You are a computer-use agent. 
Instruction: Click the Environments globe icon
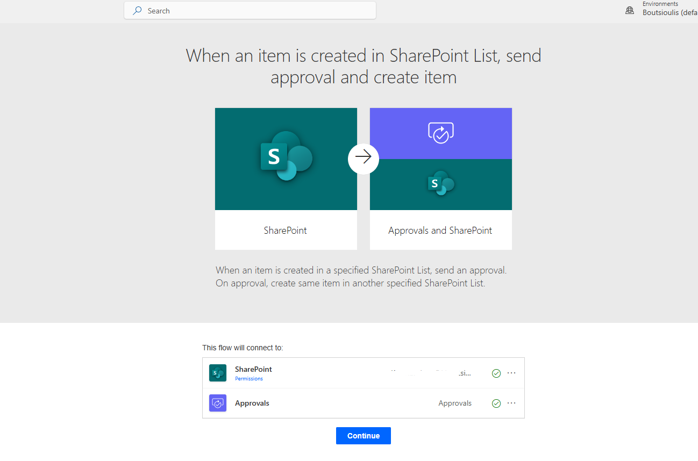[630, 10]
